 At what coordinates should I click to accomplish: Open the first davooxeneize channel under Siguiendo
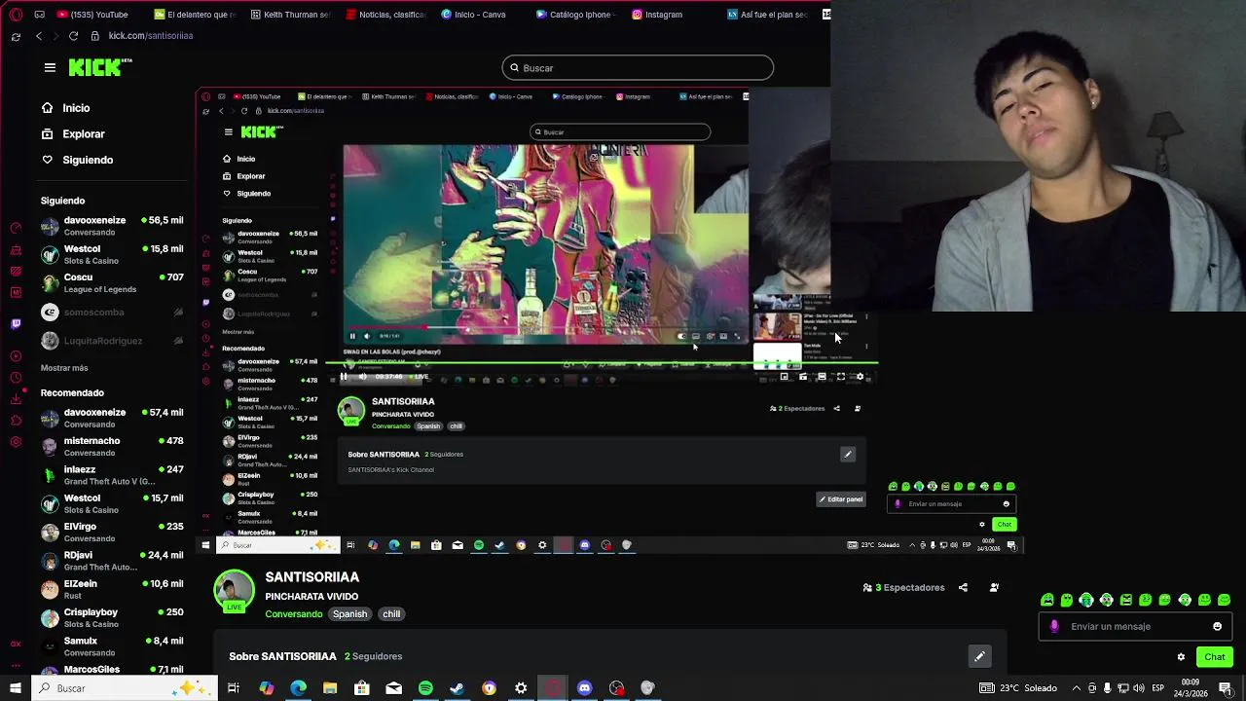point(111,227)
